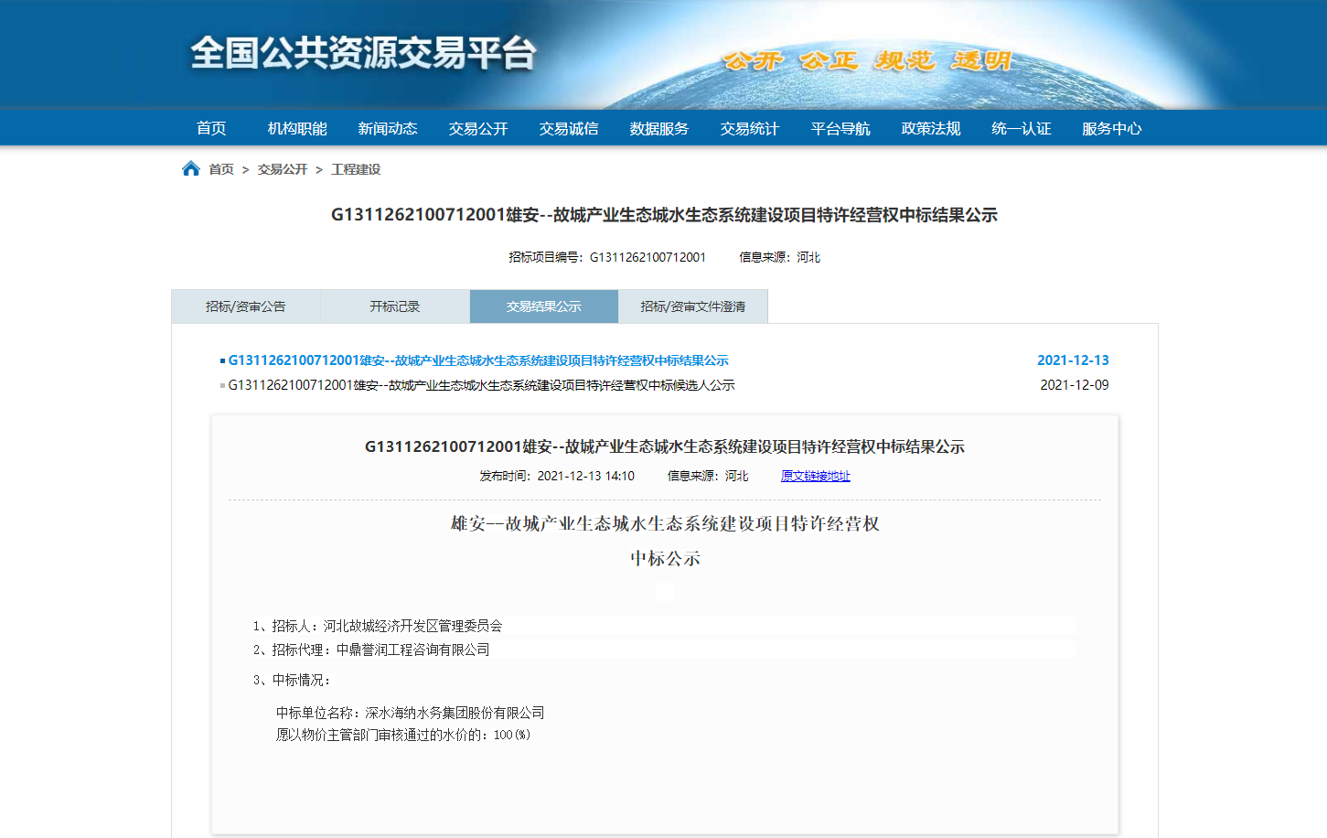The height and width of the screenshot is (838, 1327).
Task: Switch to the 招标/资审公告 tab
Action: coord(244,306)
